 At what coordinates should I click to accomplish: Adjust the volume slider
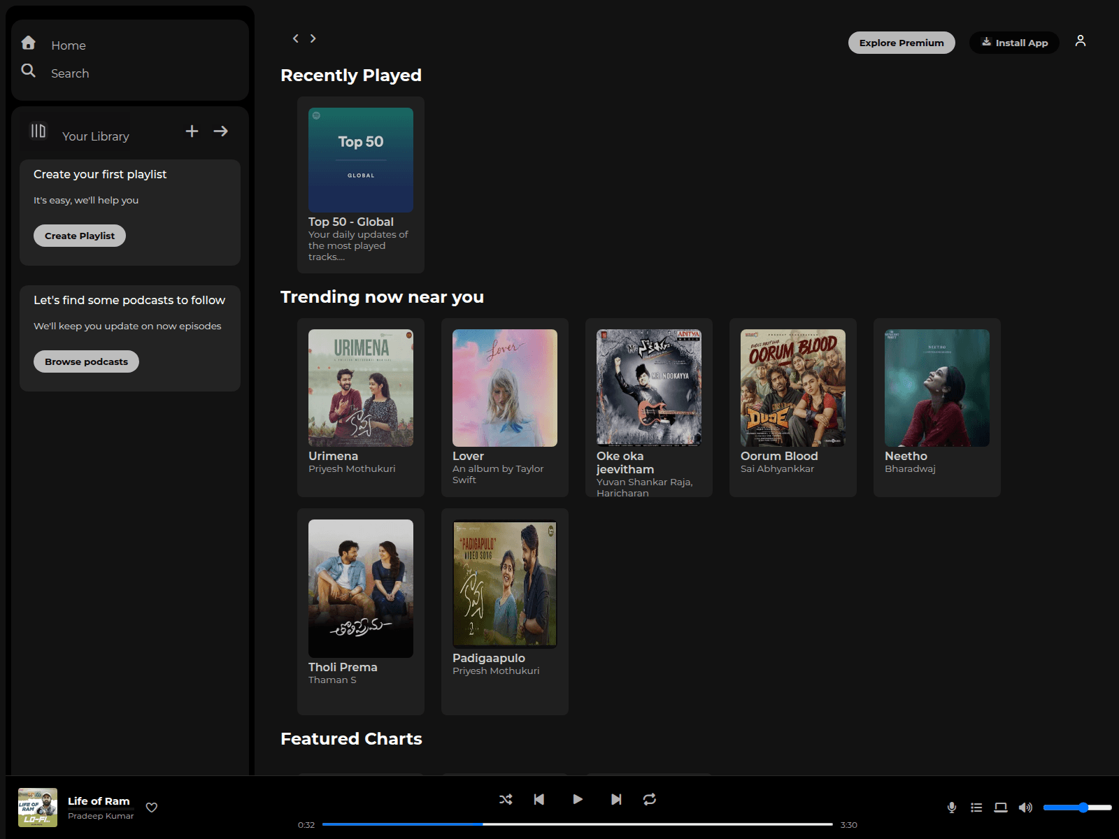click(x=1078, y=808)
